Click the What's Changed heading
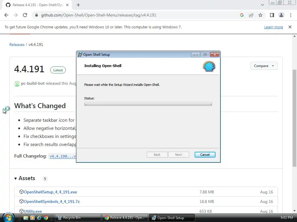The height and width of the screenshot is (222, 297). tap(40, 106)
